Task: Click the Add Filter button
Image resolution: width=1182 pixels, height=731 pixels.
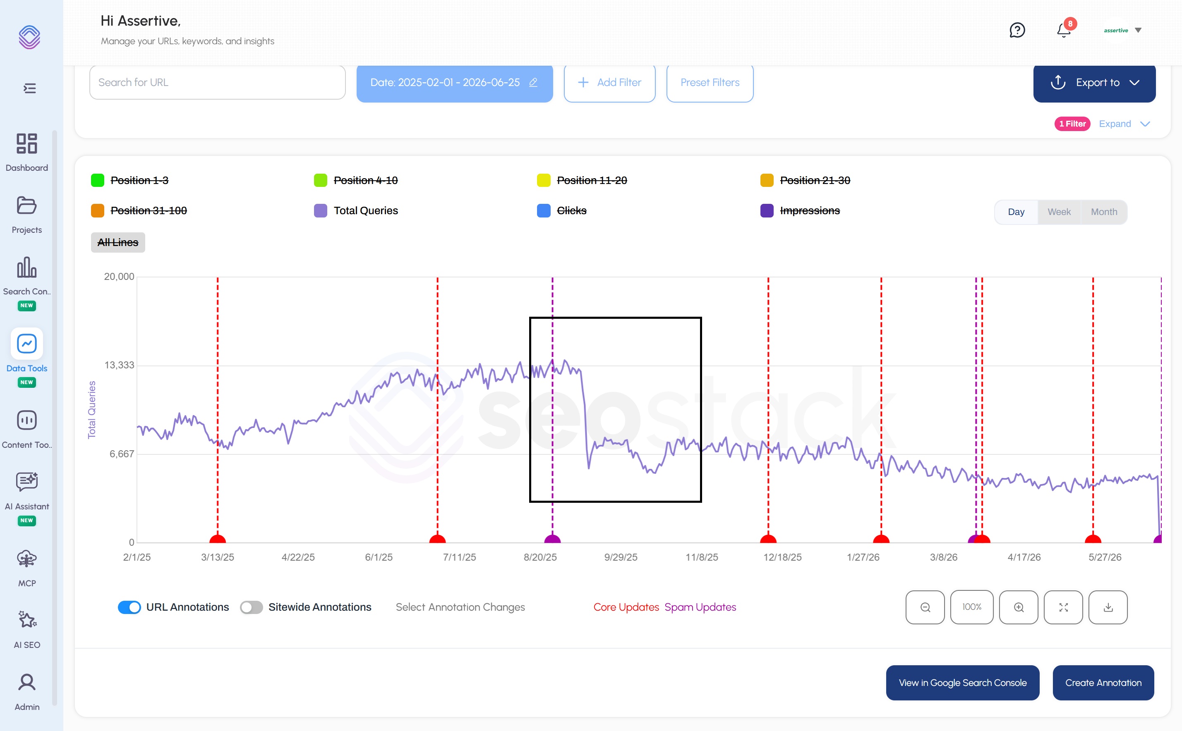Action: coord(609,83)
